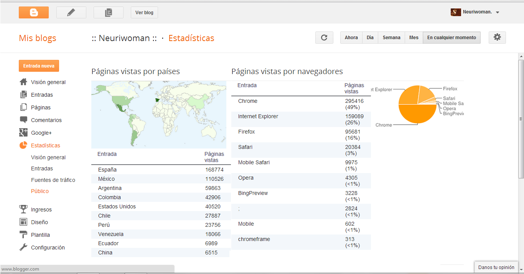Click the Entradas document icon in sidebar
The height and width of the screenshot is (274, 524).
click(23, 94)
